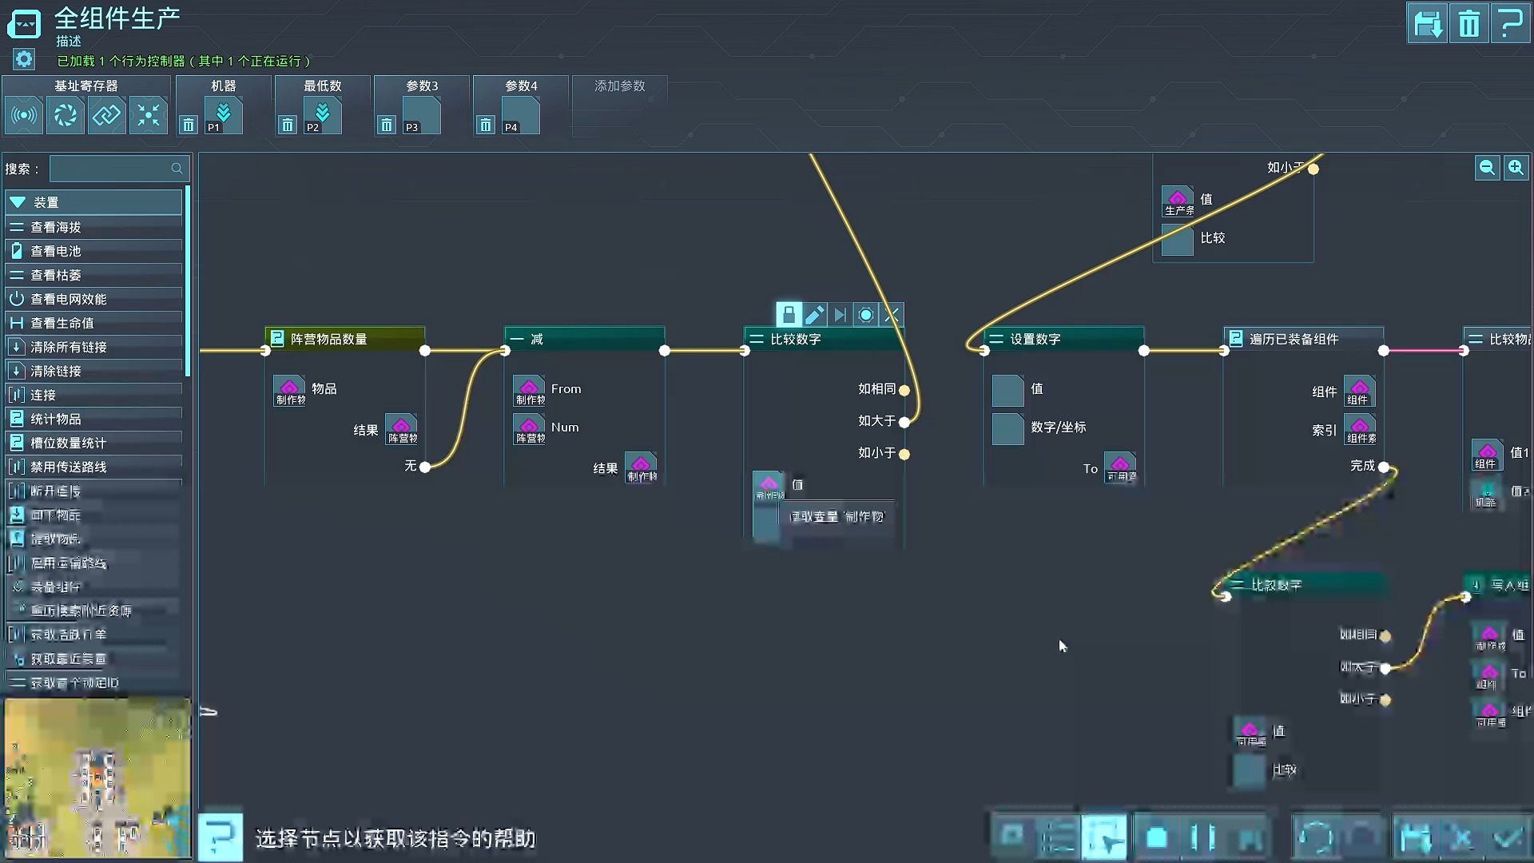Open the P2 slot under 最低数
This screenshot has width=1534, height=863.
(x=322, y=115)
